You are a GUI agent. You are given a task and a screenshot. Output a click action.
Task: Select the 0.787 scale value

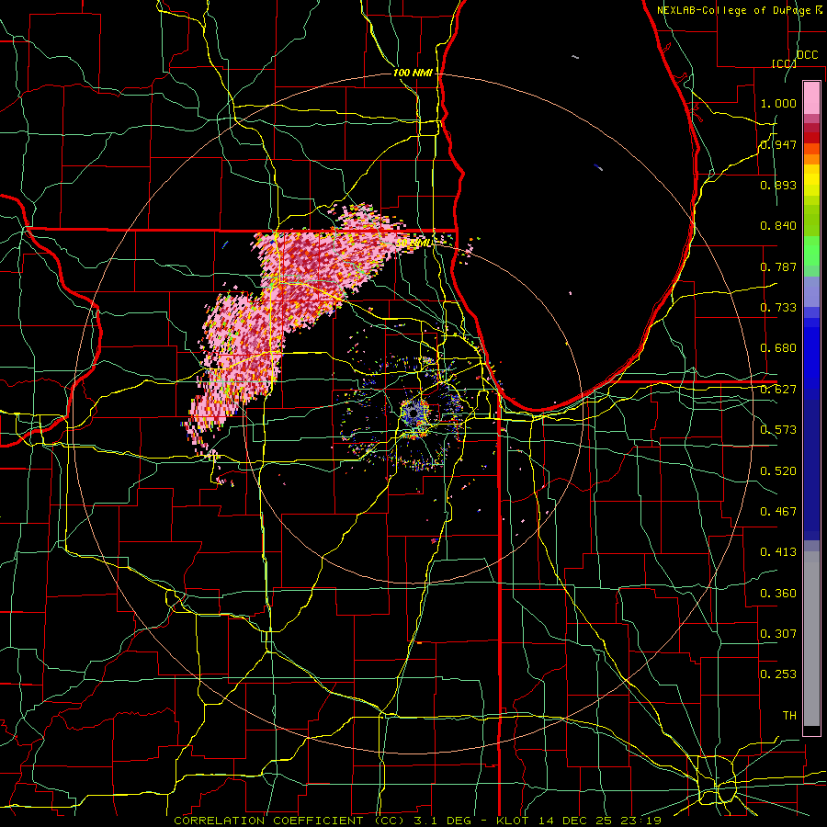point(778,266)
